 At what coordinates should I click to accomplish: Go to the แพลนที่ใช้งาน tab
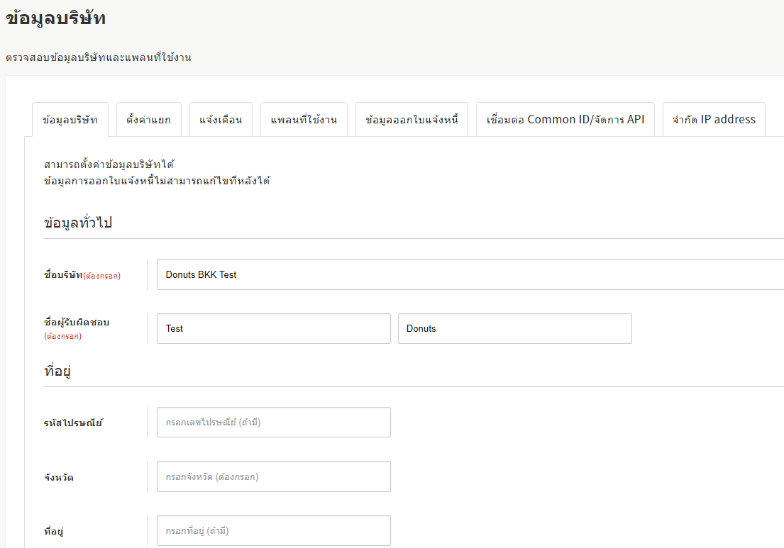coord(304,120)
